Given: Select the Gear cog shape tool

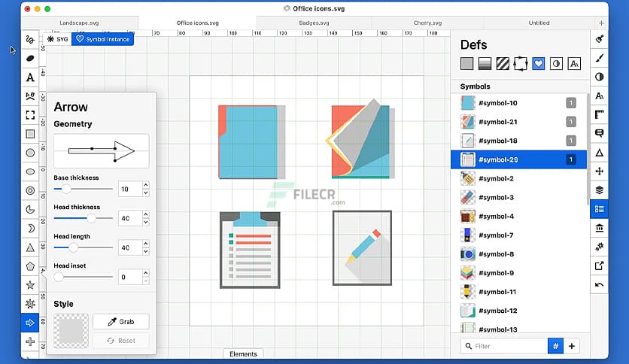Looking at the screenshot, I should pyautogui.click(x=30, y=304).
